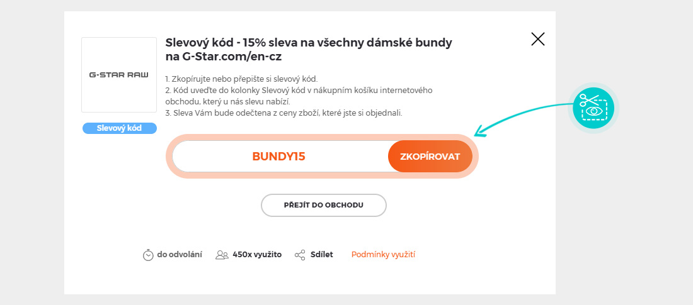Click the do odvolání validity text
This screenshot has height=305, width=693.
(x=180, y=255)
